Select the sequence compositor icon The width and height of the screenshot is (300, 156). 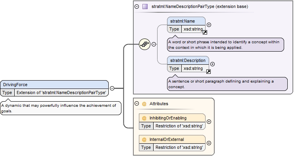click(144, 44)
